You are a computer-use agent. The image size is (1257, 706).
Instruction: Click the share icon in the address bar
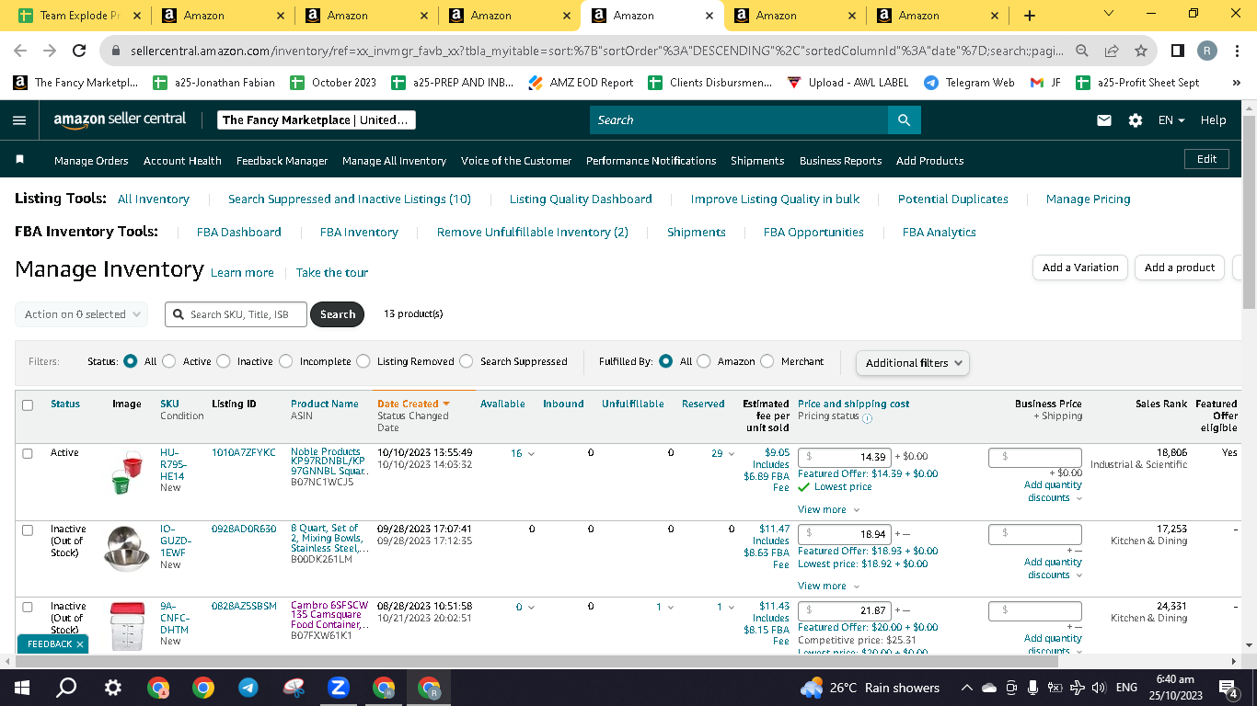click(x=1112, y=51)
